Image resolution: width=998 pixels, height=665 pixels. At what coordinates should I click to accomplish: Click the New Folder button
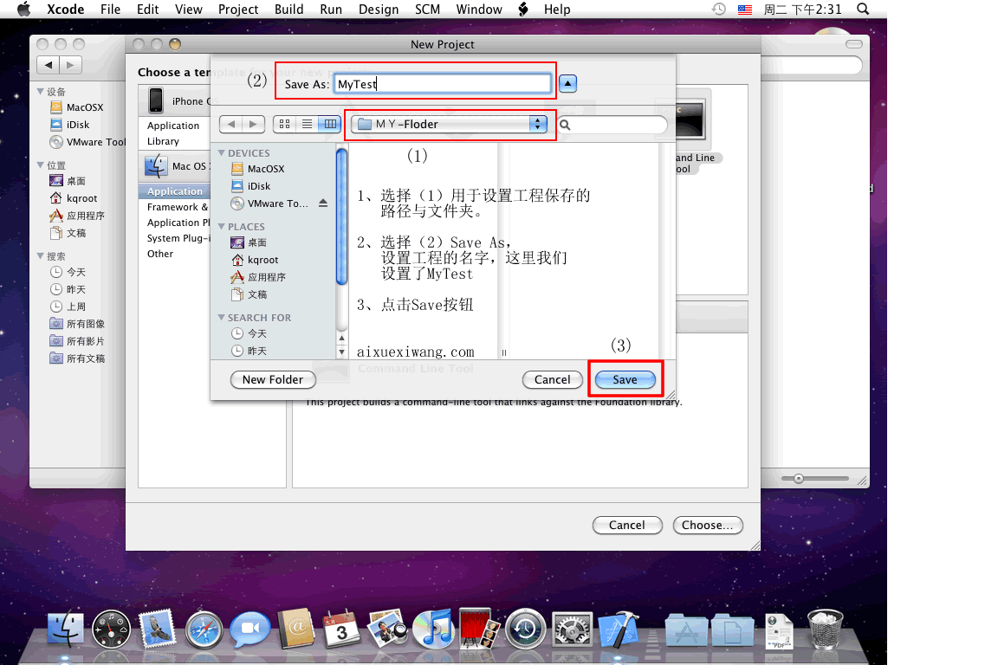point(272,380)
